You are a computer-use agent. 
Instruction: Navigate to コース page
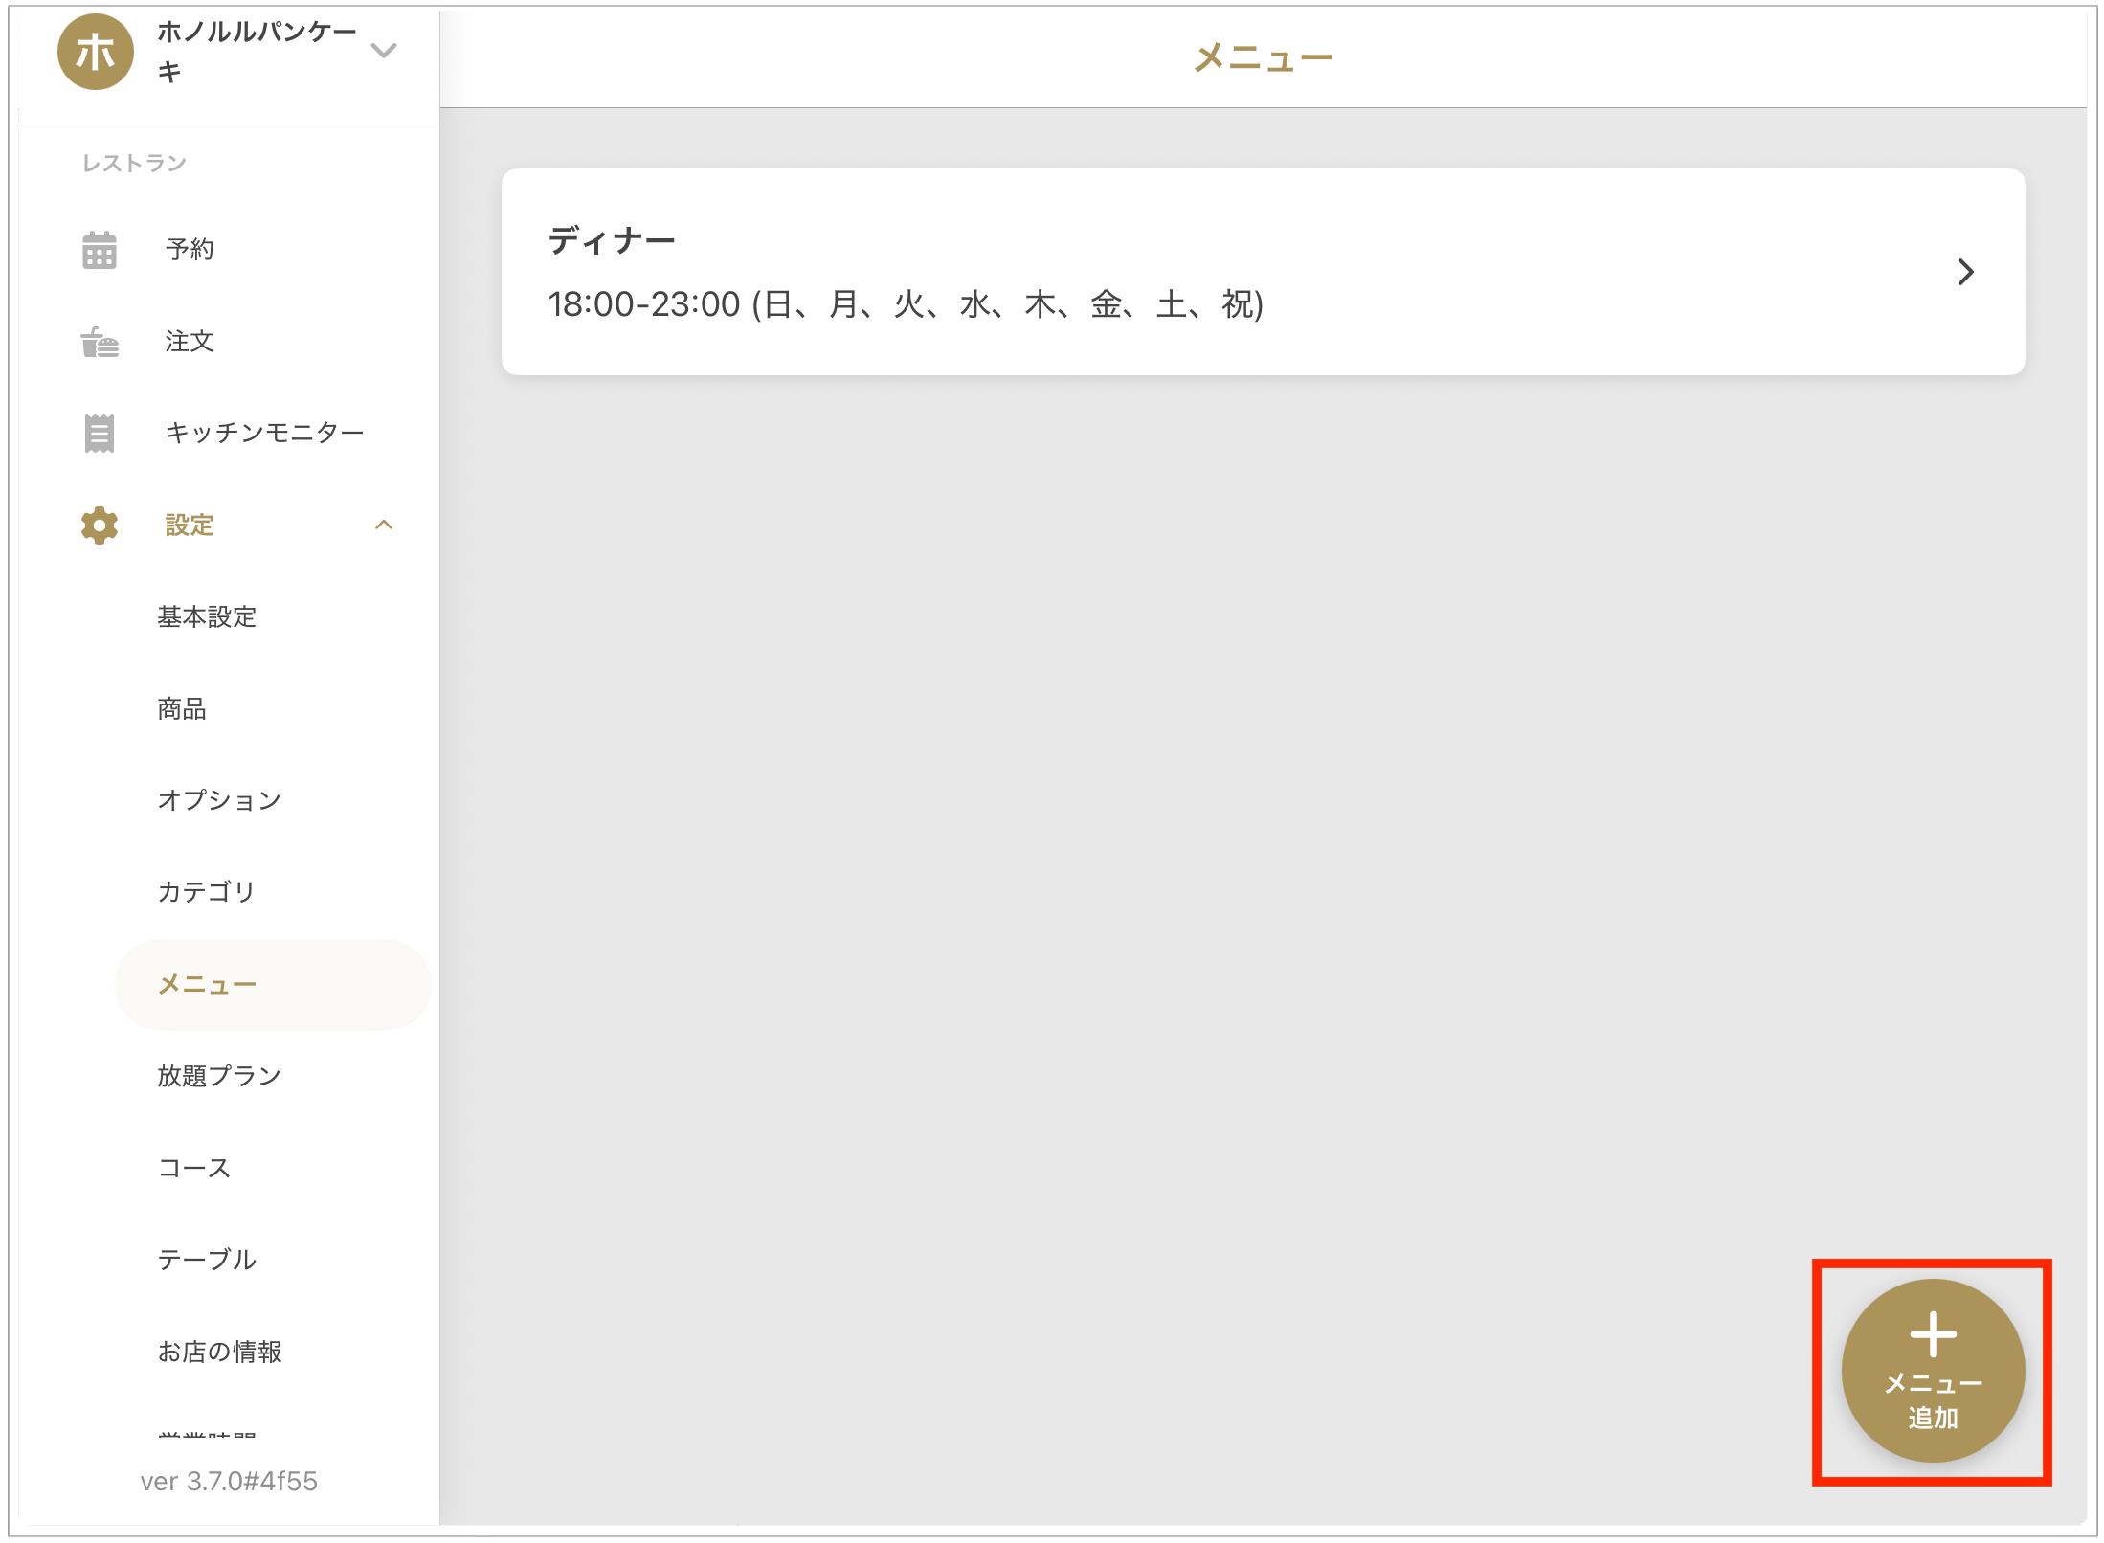194,1168
